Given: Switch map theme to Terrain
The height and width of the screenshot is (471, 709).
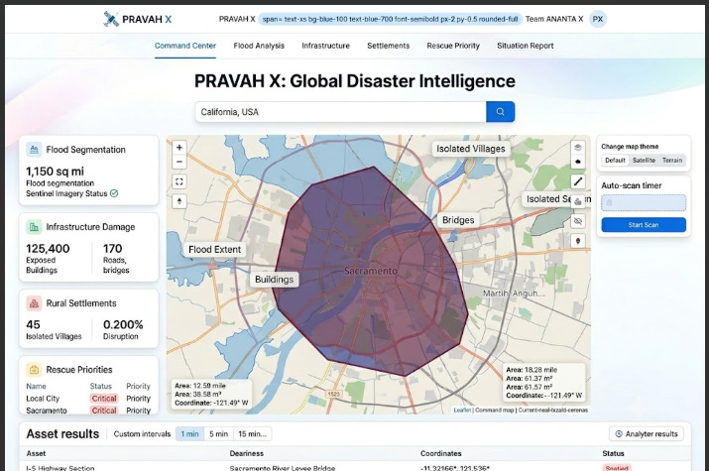Looking at the screenshot, I should coord(672,161).
